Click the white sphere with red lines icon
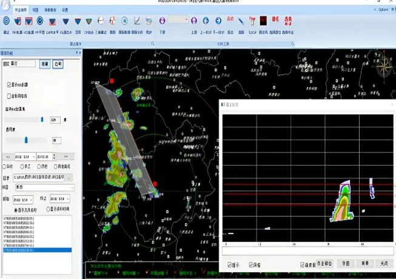 point(112,21)
